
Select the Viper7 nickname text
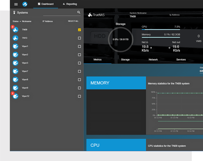(x=25, y=71)
